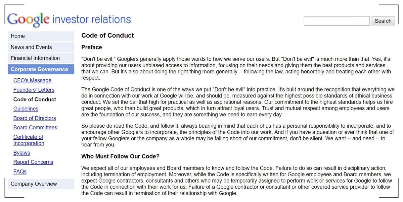Image resolution: width=403 pixels, height=202 pixels.
Task: Select Code of Conduct sidebar item
Action: pyautogui.click(x=35, y=99)
